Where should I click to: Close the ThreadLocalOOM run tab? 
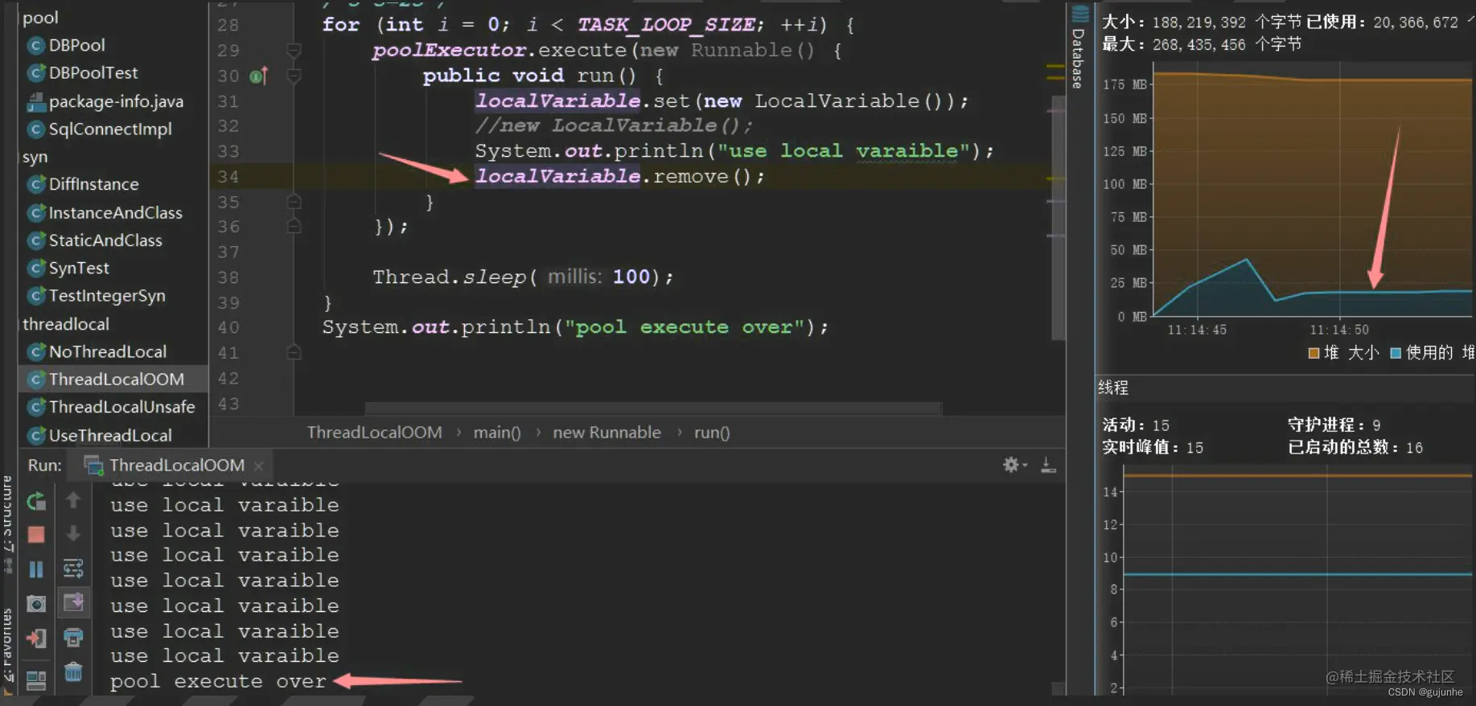[x=258, y=466]
